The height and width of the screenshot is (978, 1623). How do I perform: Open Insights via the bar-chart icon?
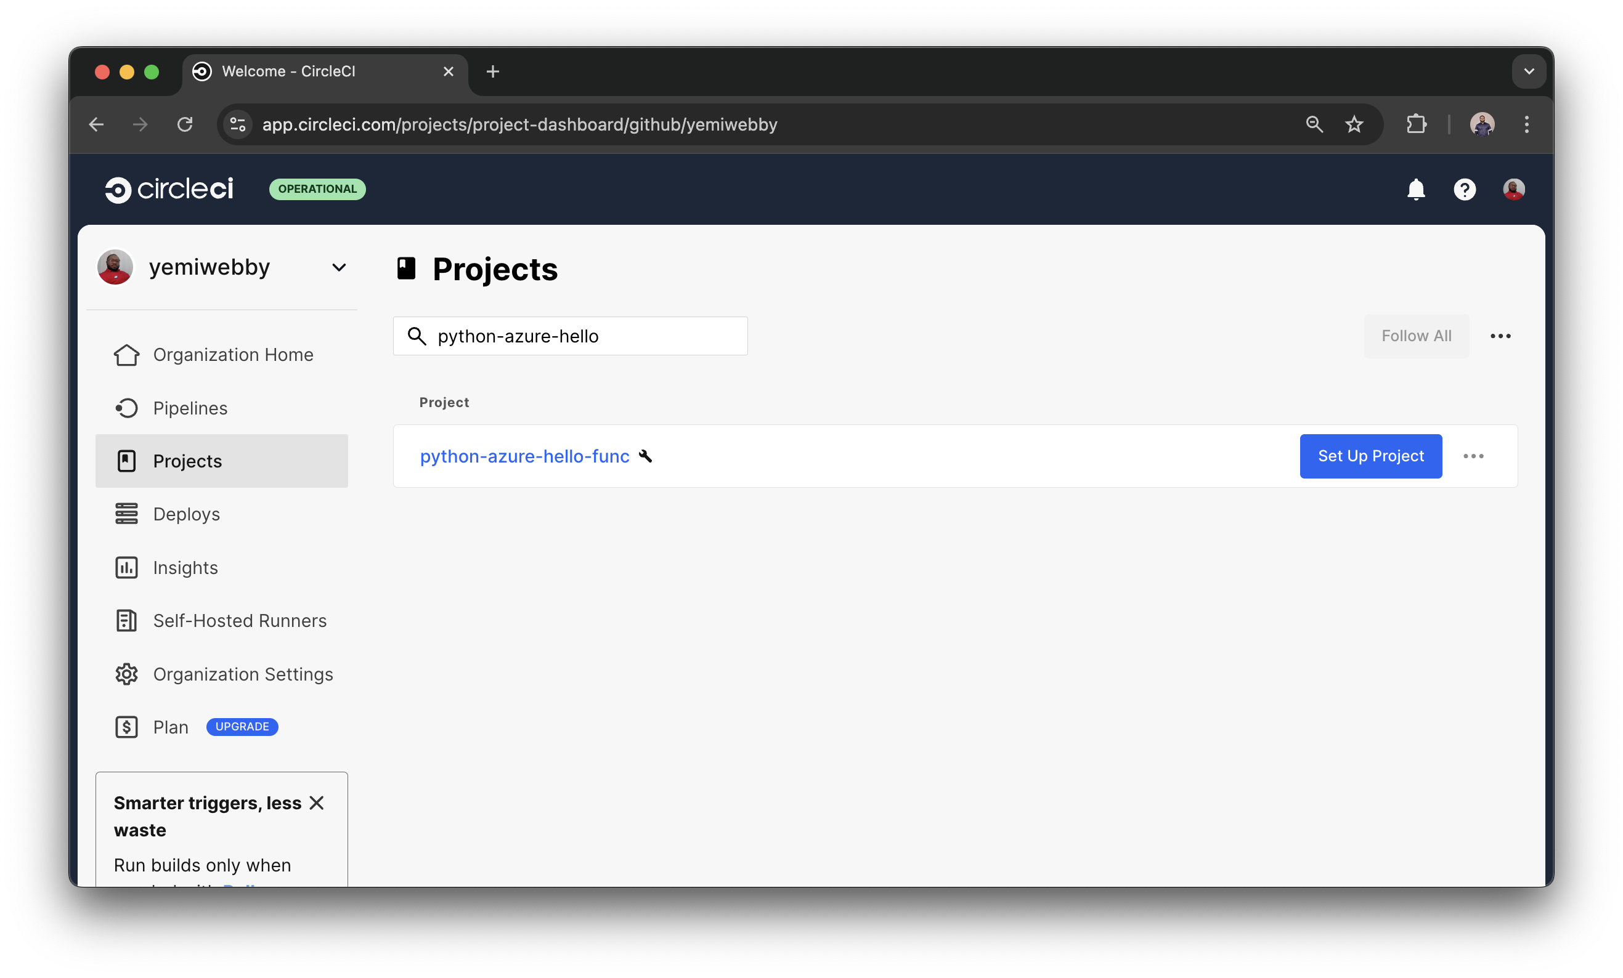[126, 567]
